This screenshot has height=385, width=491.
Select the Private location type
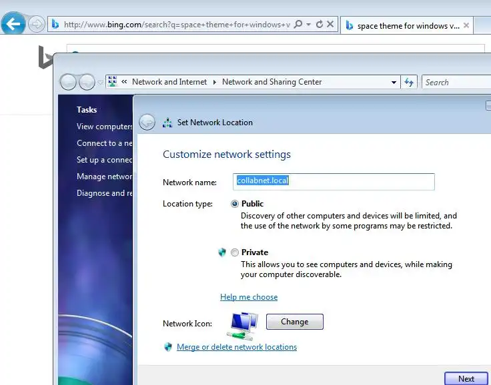click(x=235, y=252)
